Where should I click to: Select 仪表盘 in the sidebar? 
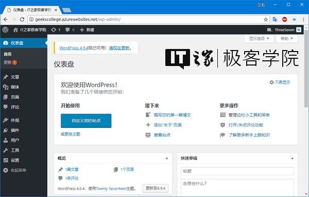tap(24, 43)
